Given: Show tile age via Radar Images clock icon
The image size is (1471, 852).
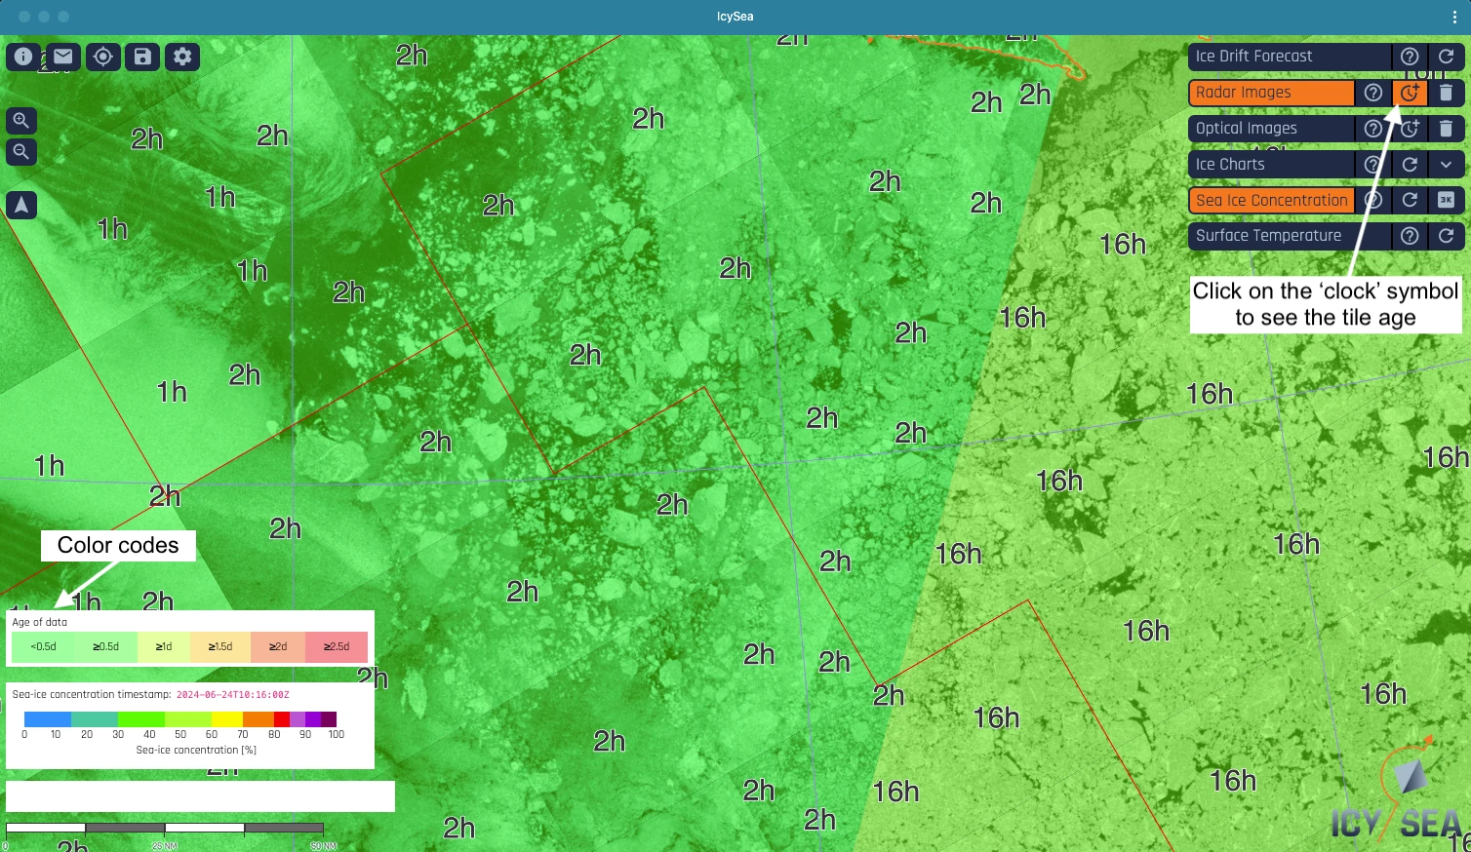Looking at the screenshot, I should 1410,93.
